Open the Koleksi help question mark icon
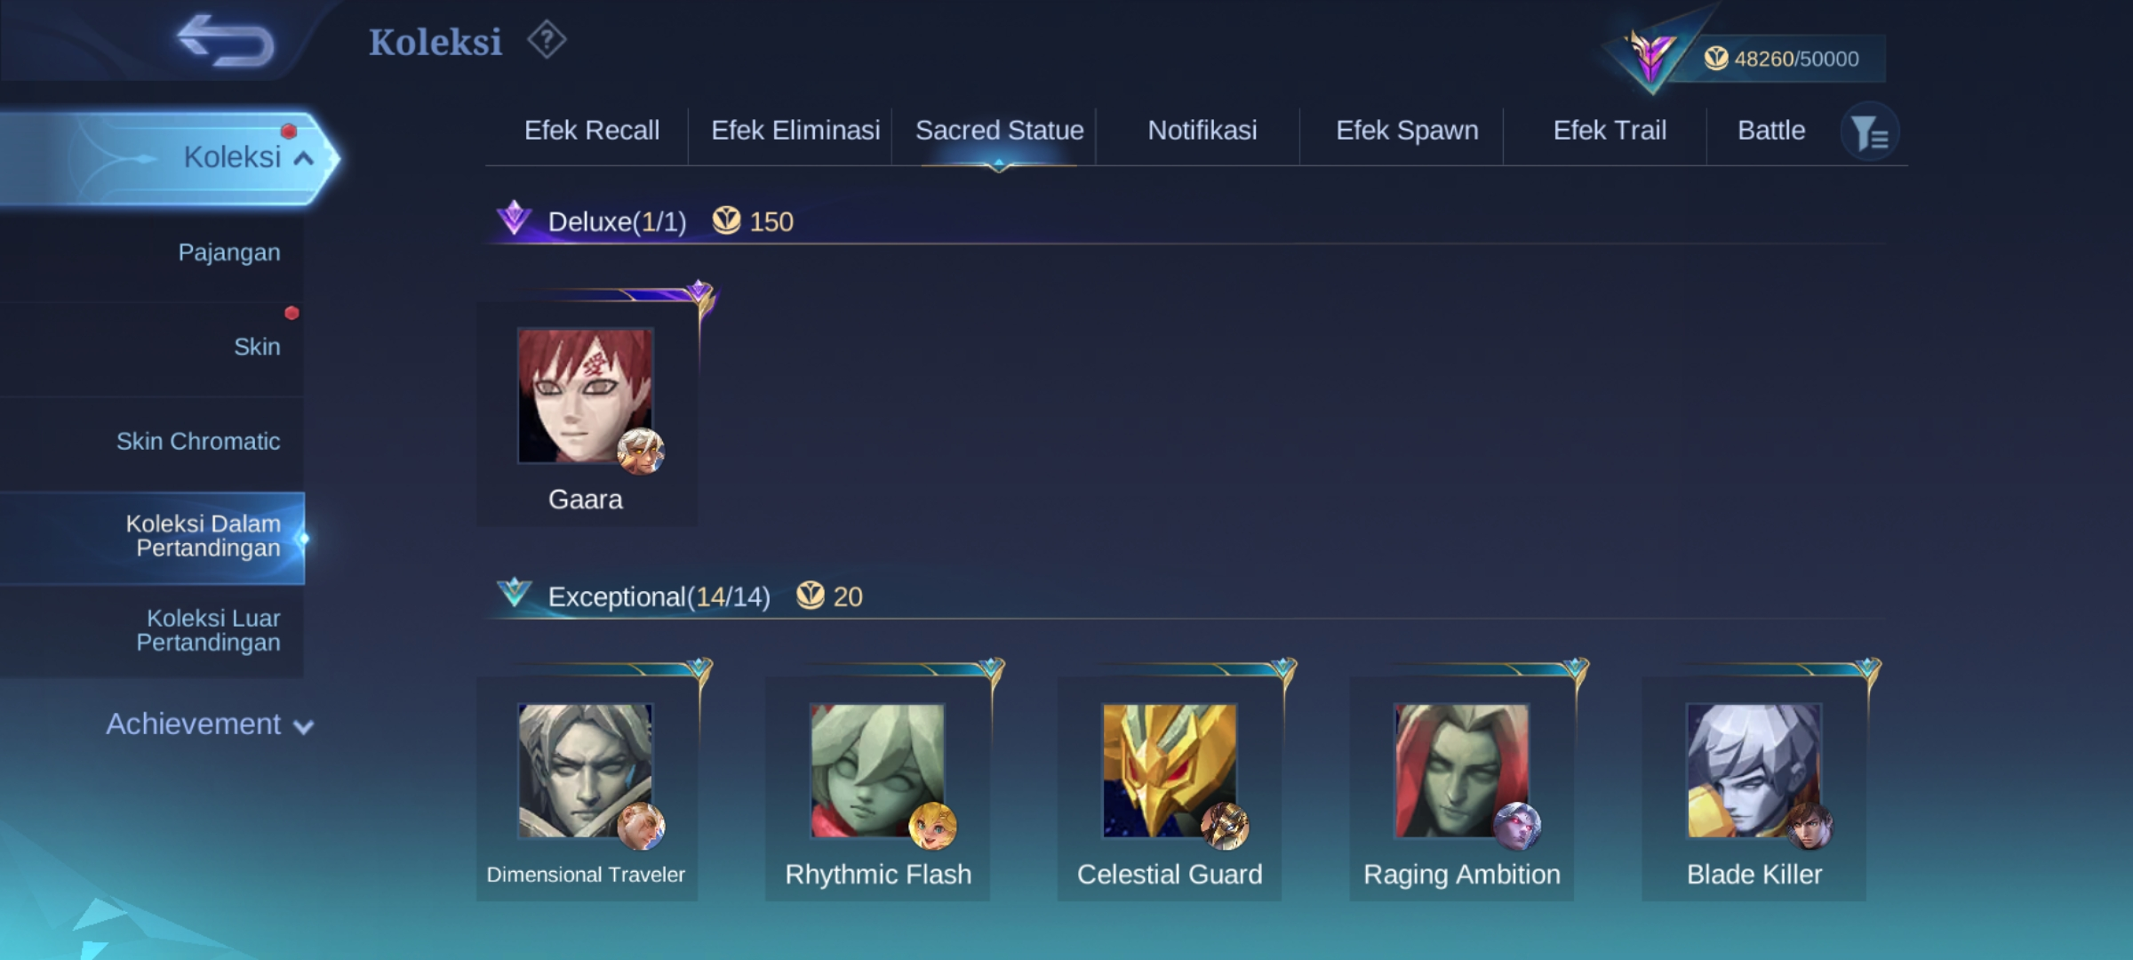The width and height of the screenshot is (2133, 960). pyautogui.click(x=547, y=40)
